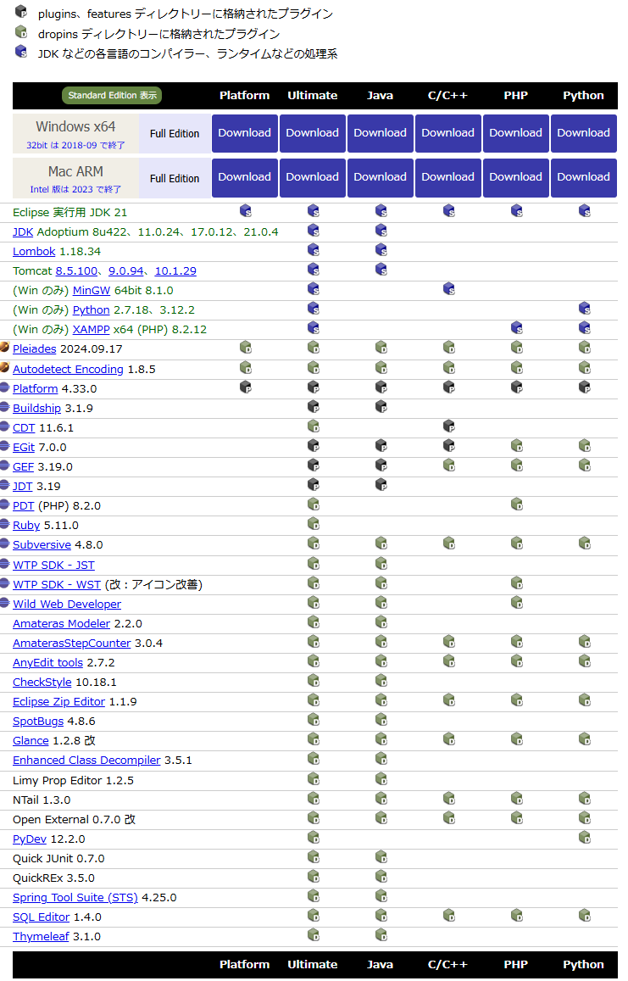
Task: Download Mac ARM Platform Full Edition
Action: (245, 178)
